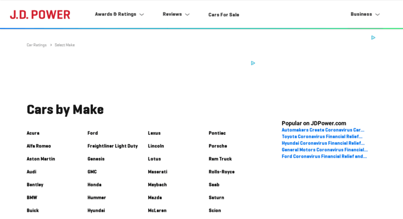Choose Ford in the make list

coord(92,133)
